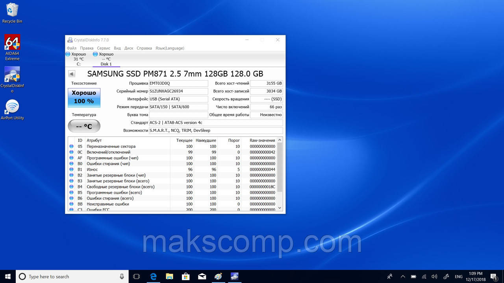
Task: Open File Explorer from the taskbar
Action: pyautogui.click(x=169, y=276)
